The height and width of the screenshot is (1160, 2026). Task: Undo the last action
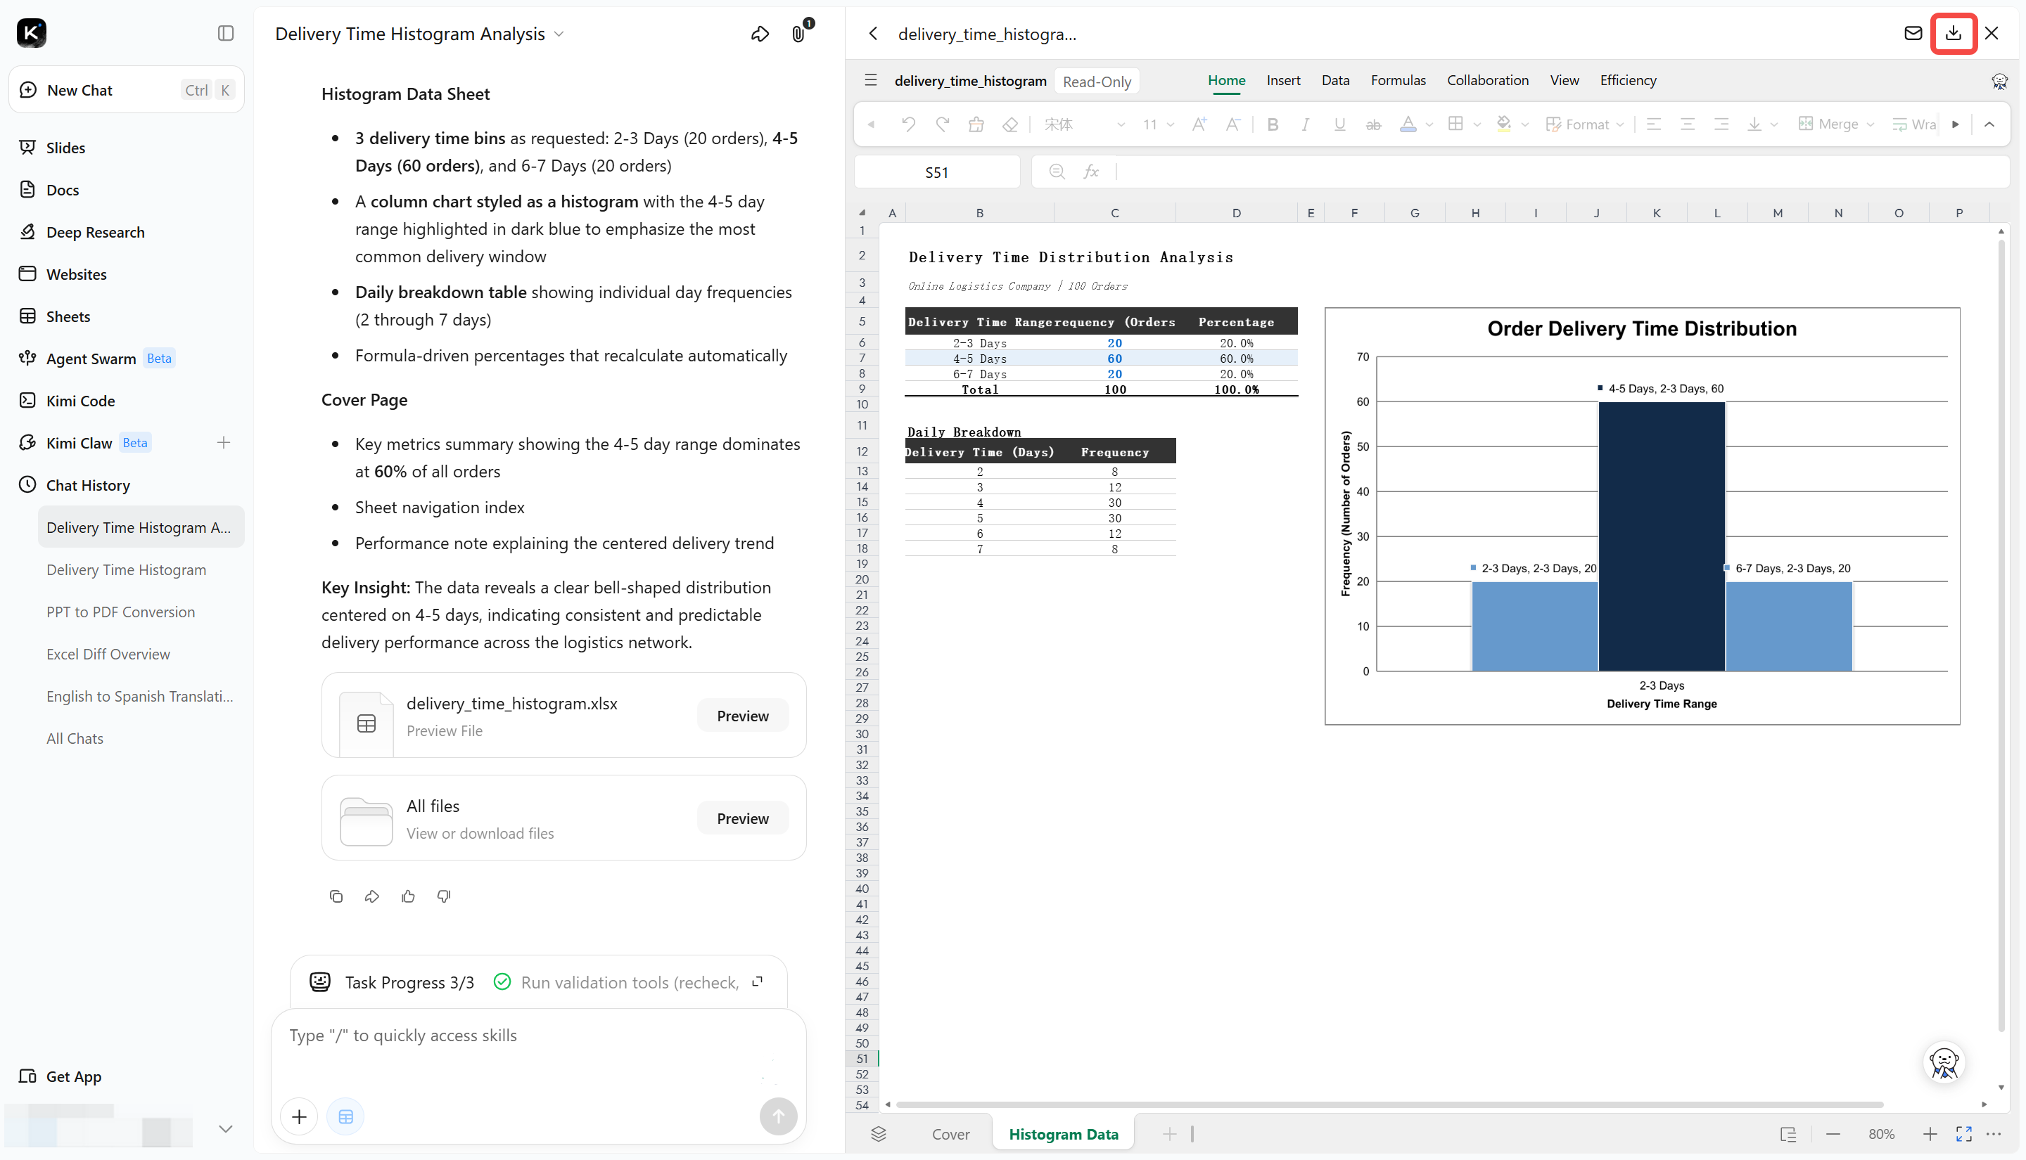click(907, 124)
